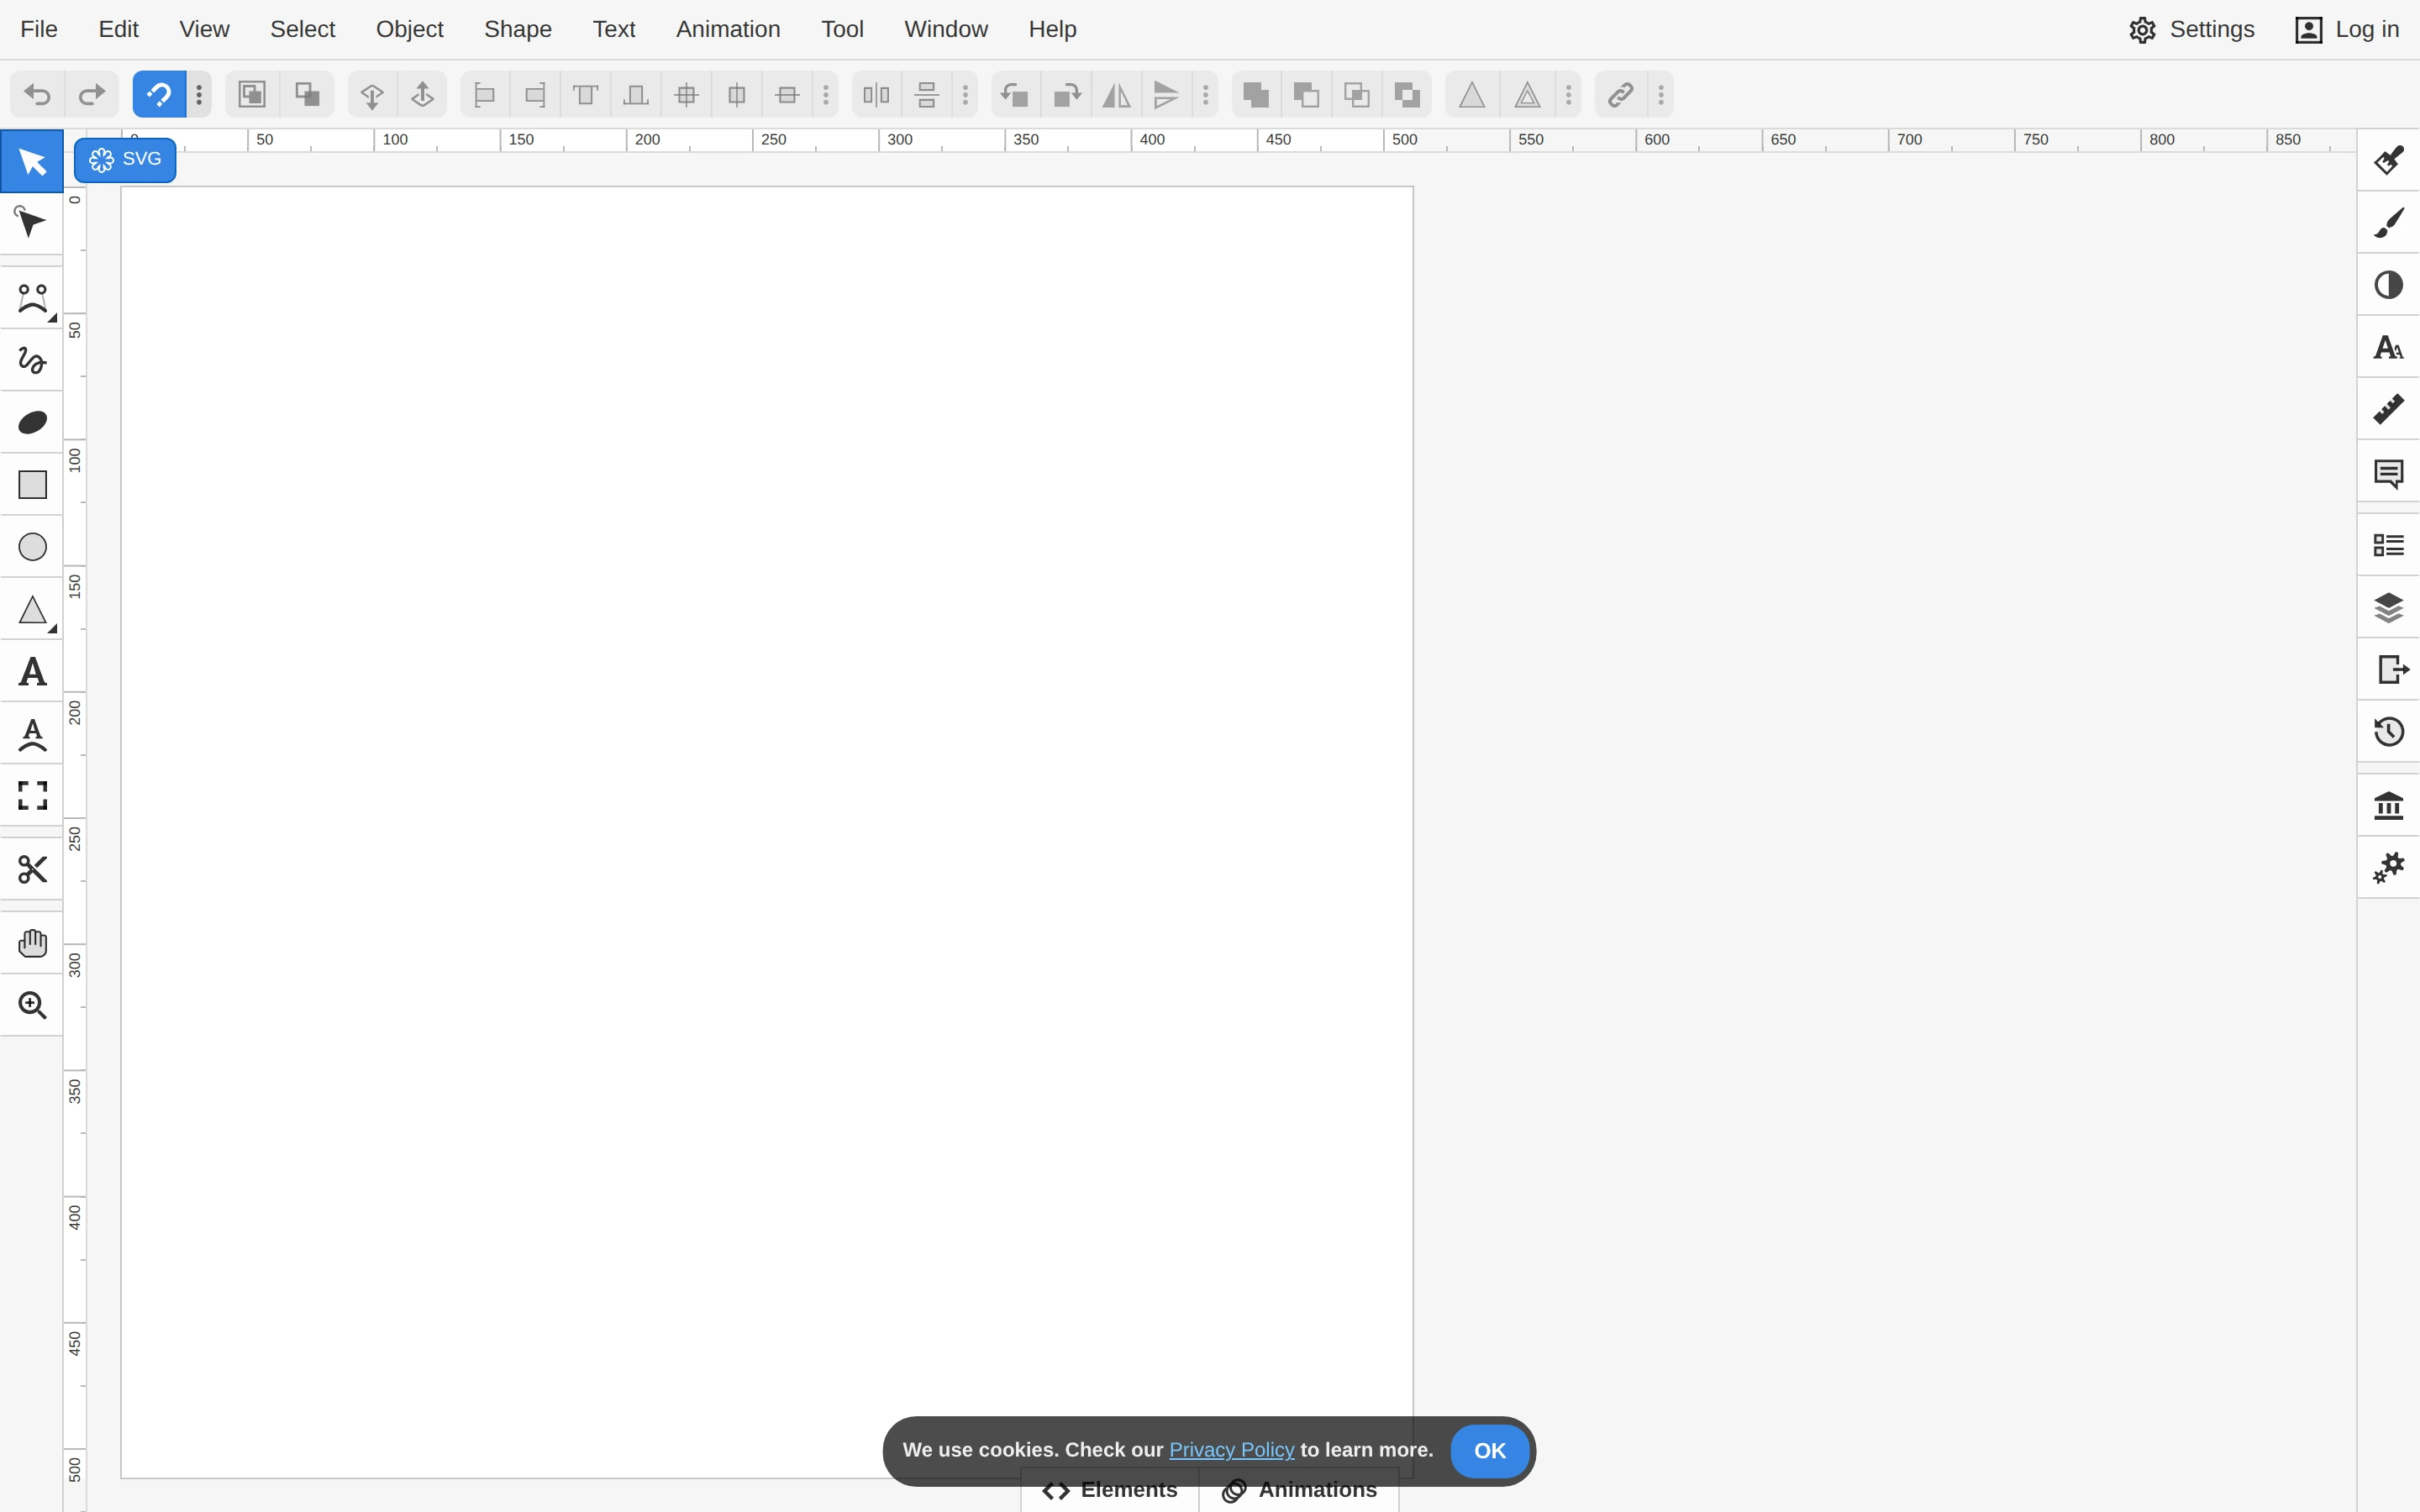Select the View box frame tool
This screenshot has width=2420, height=1512.
32,796
